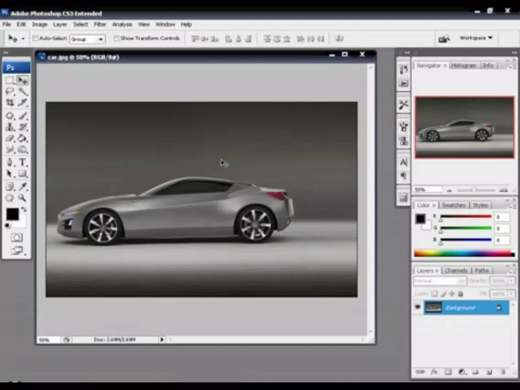Select the Spot Healing Brush tool
520x390 pixels.
click(x=10, y=116)
